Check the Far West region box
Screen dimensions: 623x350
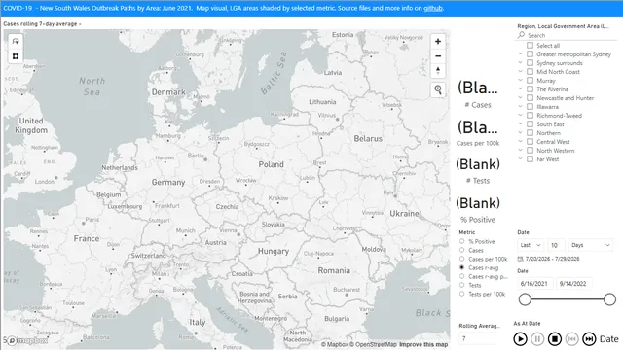click(x=530, y=158)
